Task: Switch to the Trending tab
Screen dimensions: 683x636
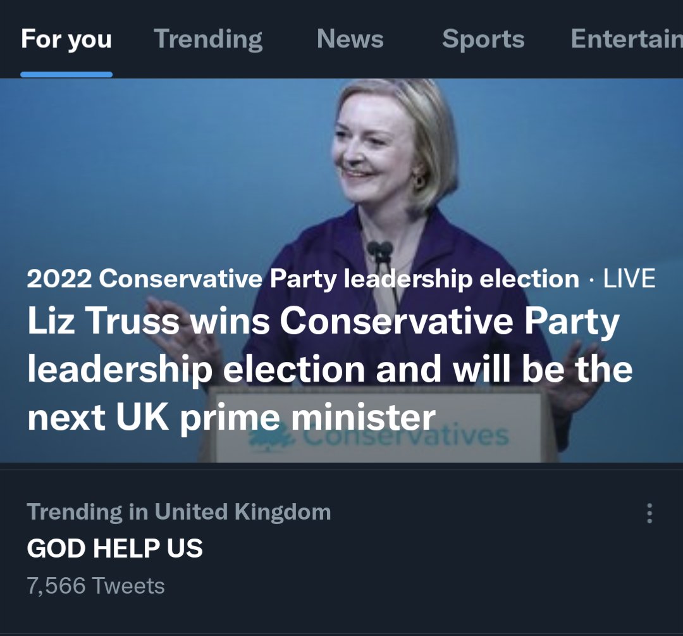Action: click(x=208, y=39)
